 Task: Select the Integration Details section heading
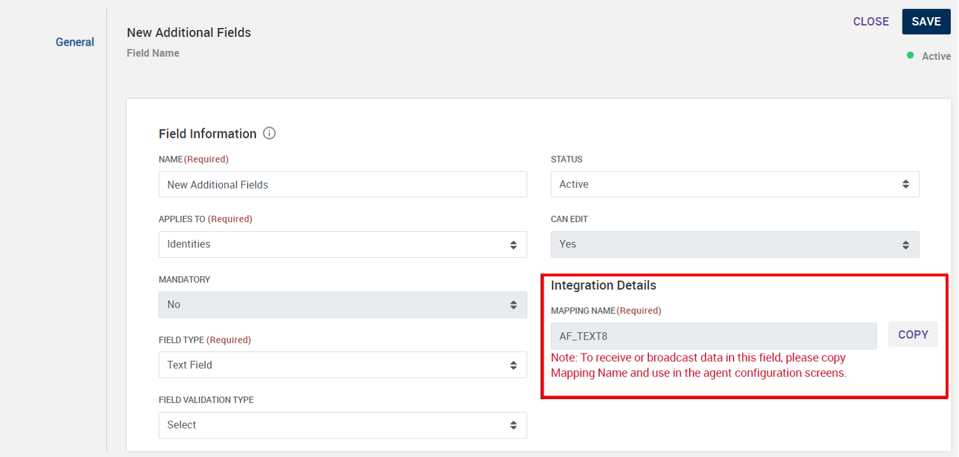click(603, 285)
